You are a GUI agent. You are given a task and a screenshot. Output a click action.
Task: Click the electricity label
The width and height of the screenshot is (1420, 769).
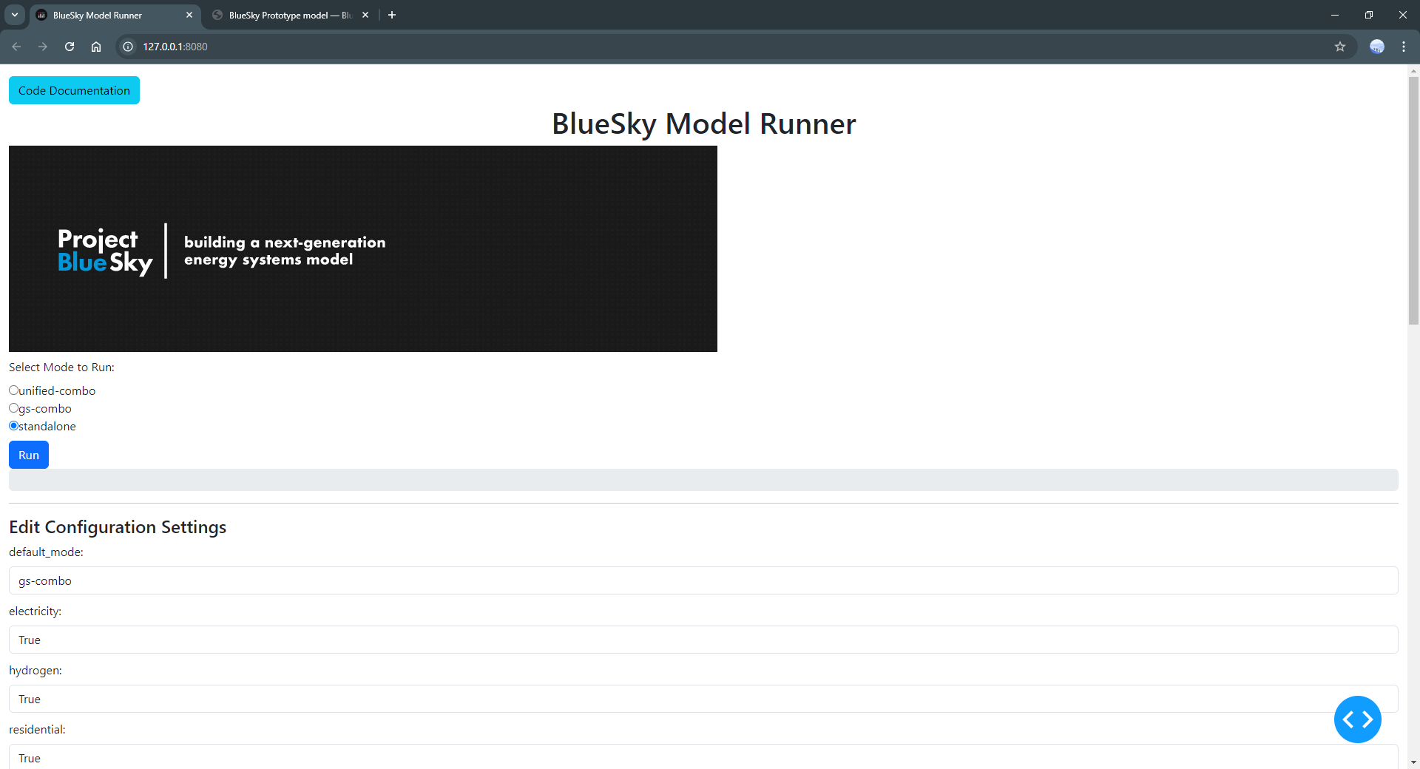[35, 611]
